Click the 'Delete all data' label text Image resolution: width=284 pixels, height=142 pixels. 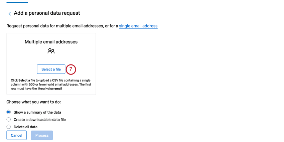click(25, 127)
